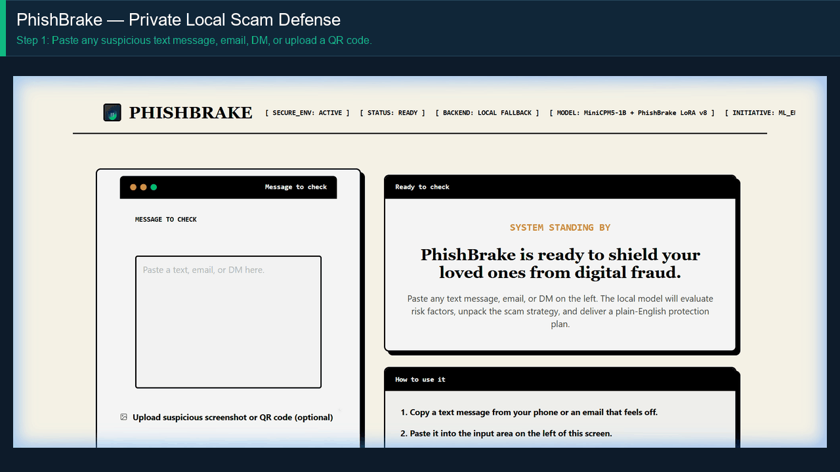The width and height of the screenshot is (840, 472).
Task: Click the 'PhishBrake — Private Local Scam Defense' heading
Action: point(178,20)
